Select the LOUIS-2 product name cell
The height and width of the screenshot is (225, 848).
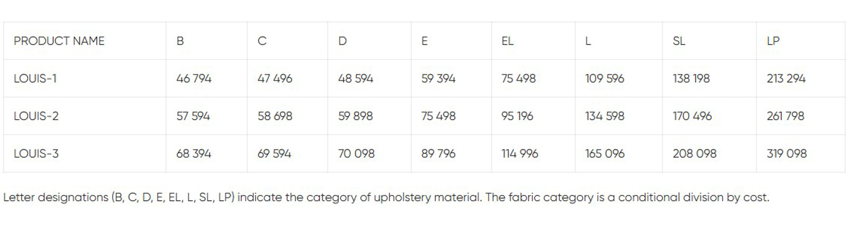[36, 116]
